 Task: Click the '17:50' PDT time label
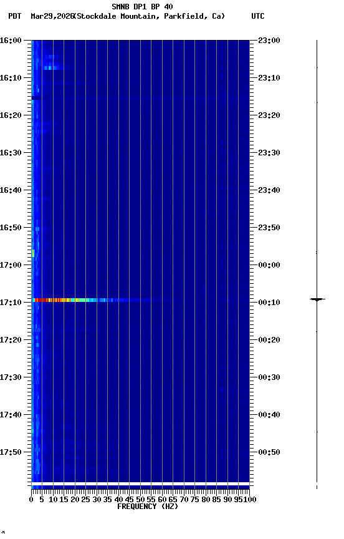point(11,453)
